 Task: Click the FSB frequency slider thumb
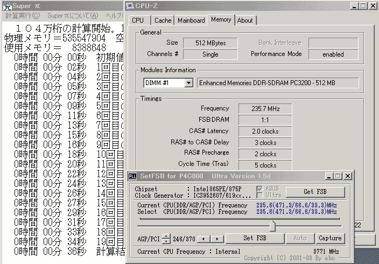272,225
